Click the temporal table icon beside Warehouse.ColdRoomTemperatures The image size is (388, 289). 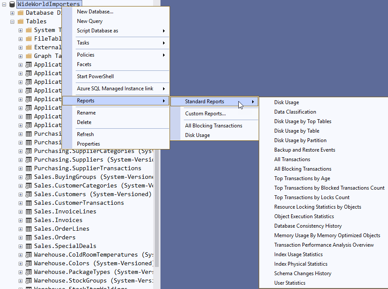click(29, 255)
